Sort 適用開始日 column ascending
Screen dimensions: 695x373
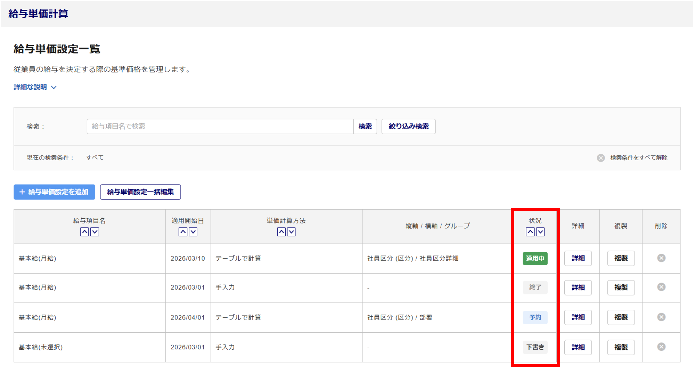(x=183, y=232)
